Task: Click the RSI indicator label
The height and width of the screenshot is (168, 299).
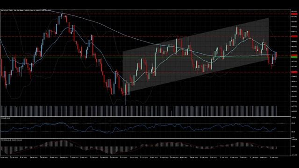Action: pyautogui.click(x=5, y=118)
